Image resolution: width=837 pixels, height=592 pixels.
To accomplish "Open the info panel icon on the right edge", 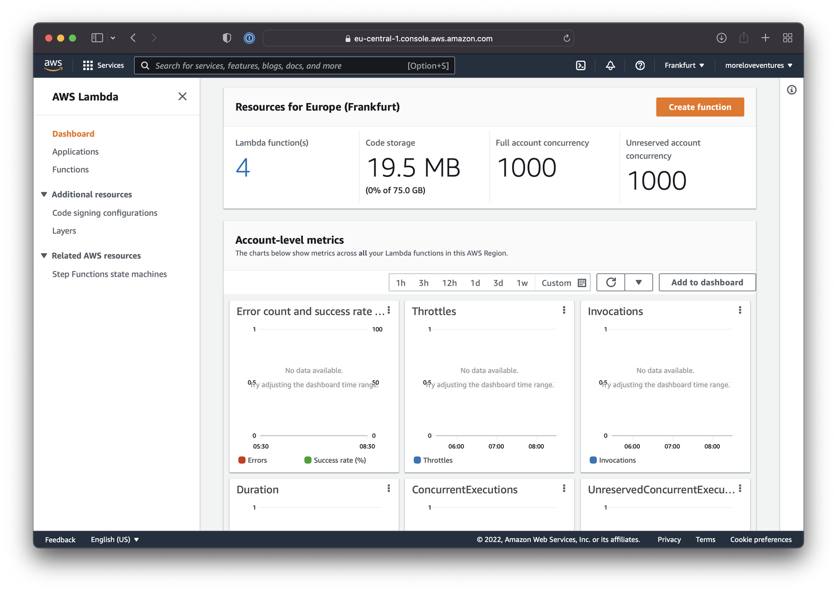I will 792,89.
